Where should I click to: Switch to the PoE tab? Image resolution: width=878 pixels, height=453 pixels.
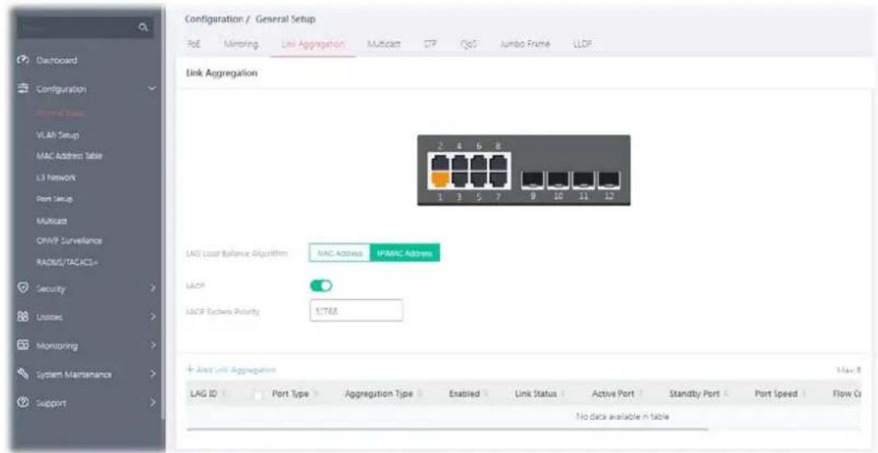(x=192, y=44)
